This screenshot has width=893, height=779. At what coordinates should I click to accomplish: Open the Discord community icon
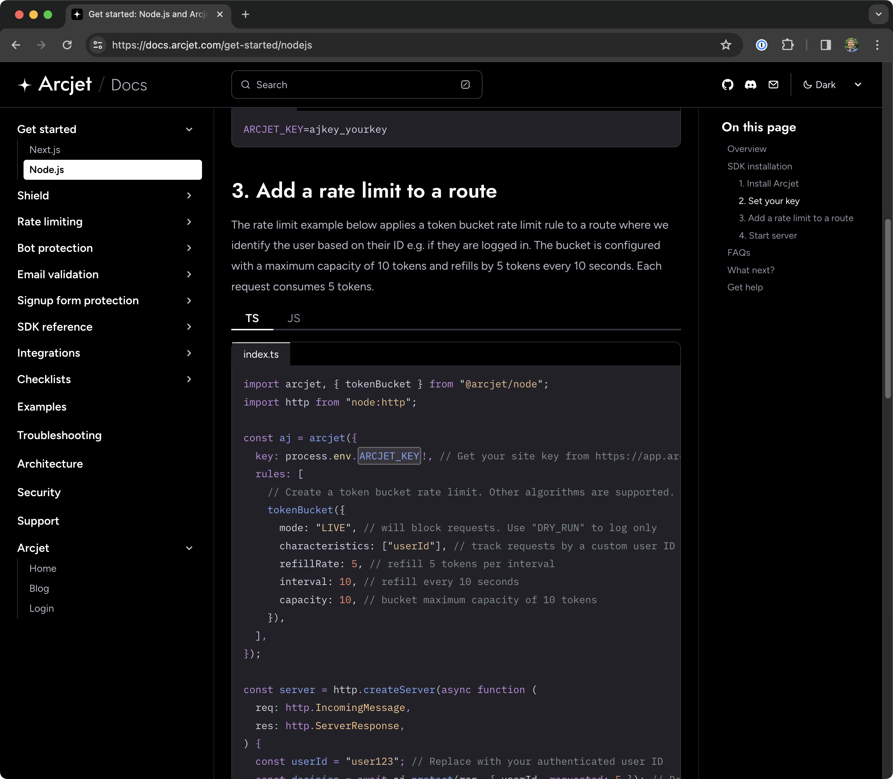click(750, 85)
